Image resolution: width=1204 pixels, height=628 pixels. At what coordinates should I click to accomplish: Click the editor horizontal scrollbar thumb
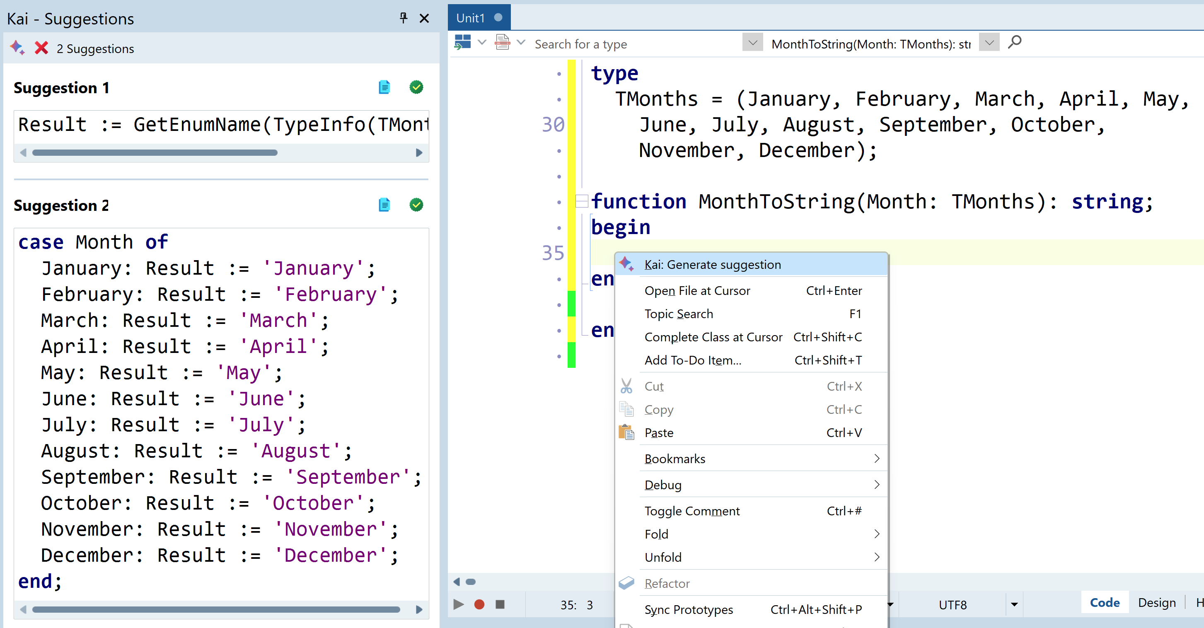(x=471, y=582)
